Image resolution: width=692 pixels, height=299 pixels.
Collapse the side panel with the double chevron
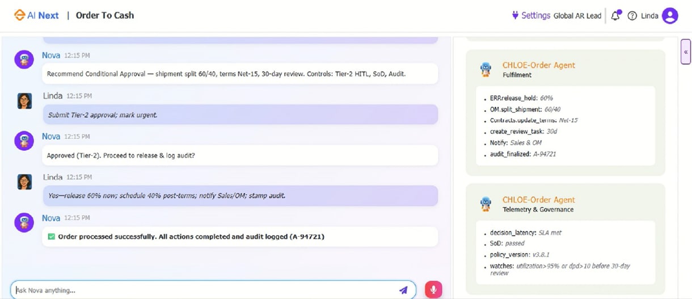pyautogui.click(x=686, y=52)
